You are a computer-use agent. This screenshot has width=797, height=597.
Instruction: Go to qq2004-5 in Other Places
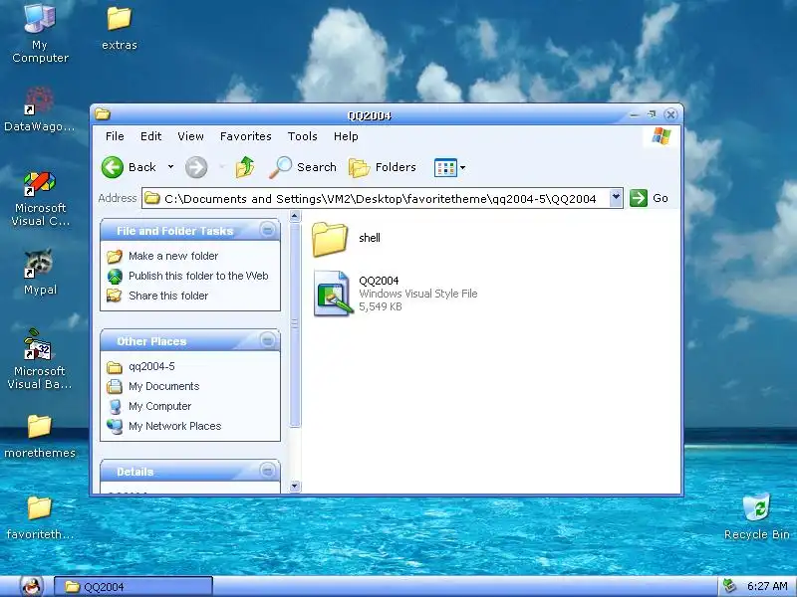point(151,366)
